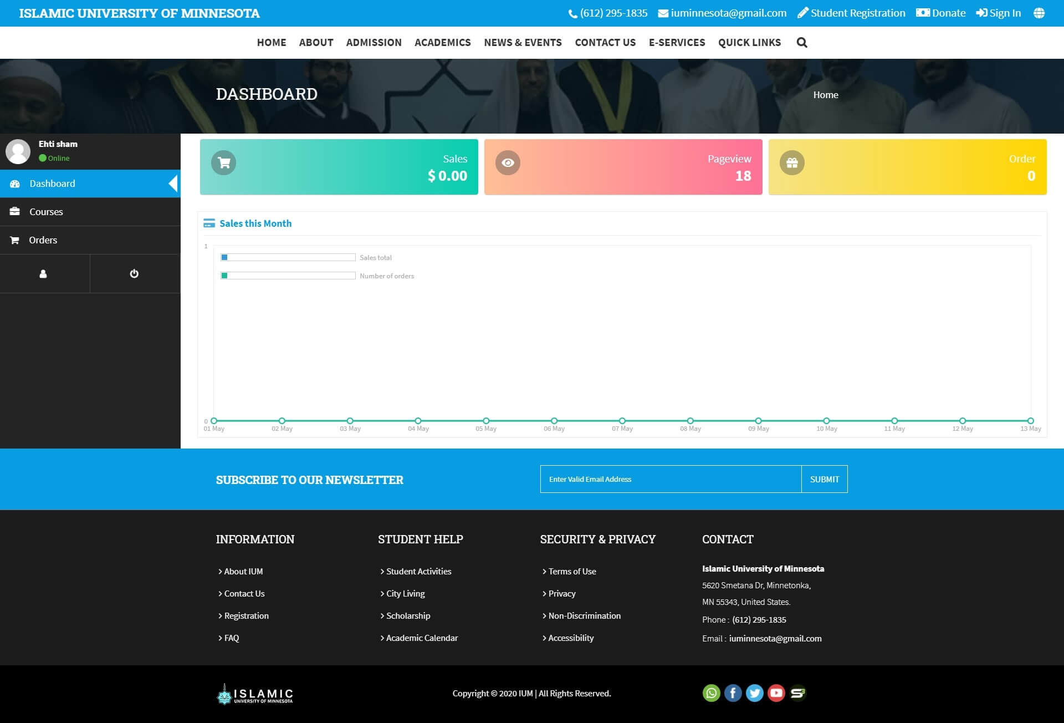The width and height of the screenshot is (1064, 723).
Task: Open the globe language icon
Action: click(x=1039, y=13)
